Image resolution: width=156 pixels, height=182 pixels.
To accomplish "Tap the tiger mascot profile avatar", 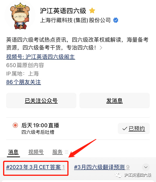I will (20, 16).
